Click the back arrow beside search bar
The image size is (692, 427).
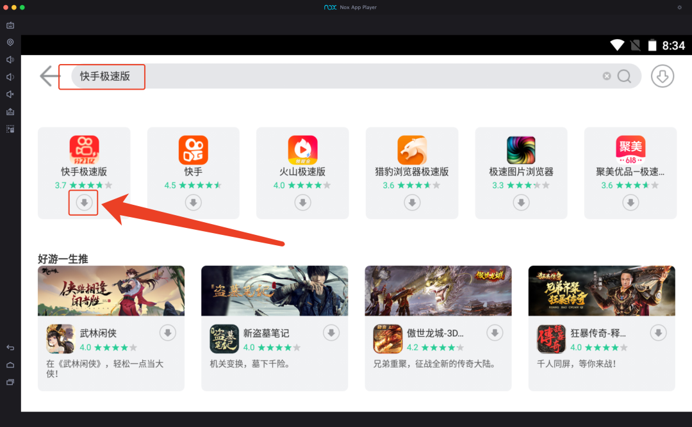point(49,76)
